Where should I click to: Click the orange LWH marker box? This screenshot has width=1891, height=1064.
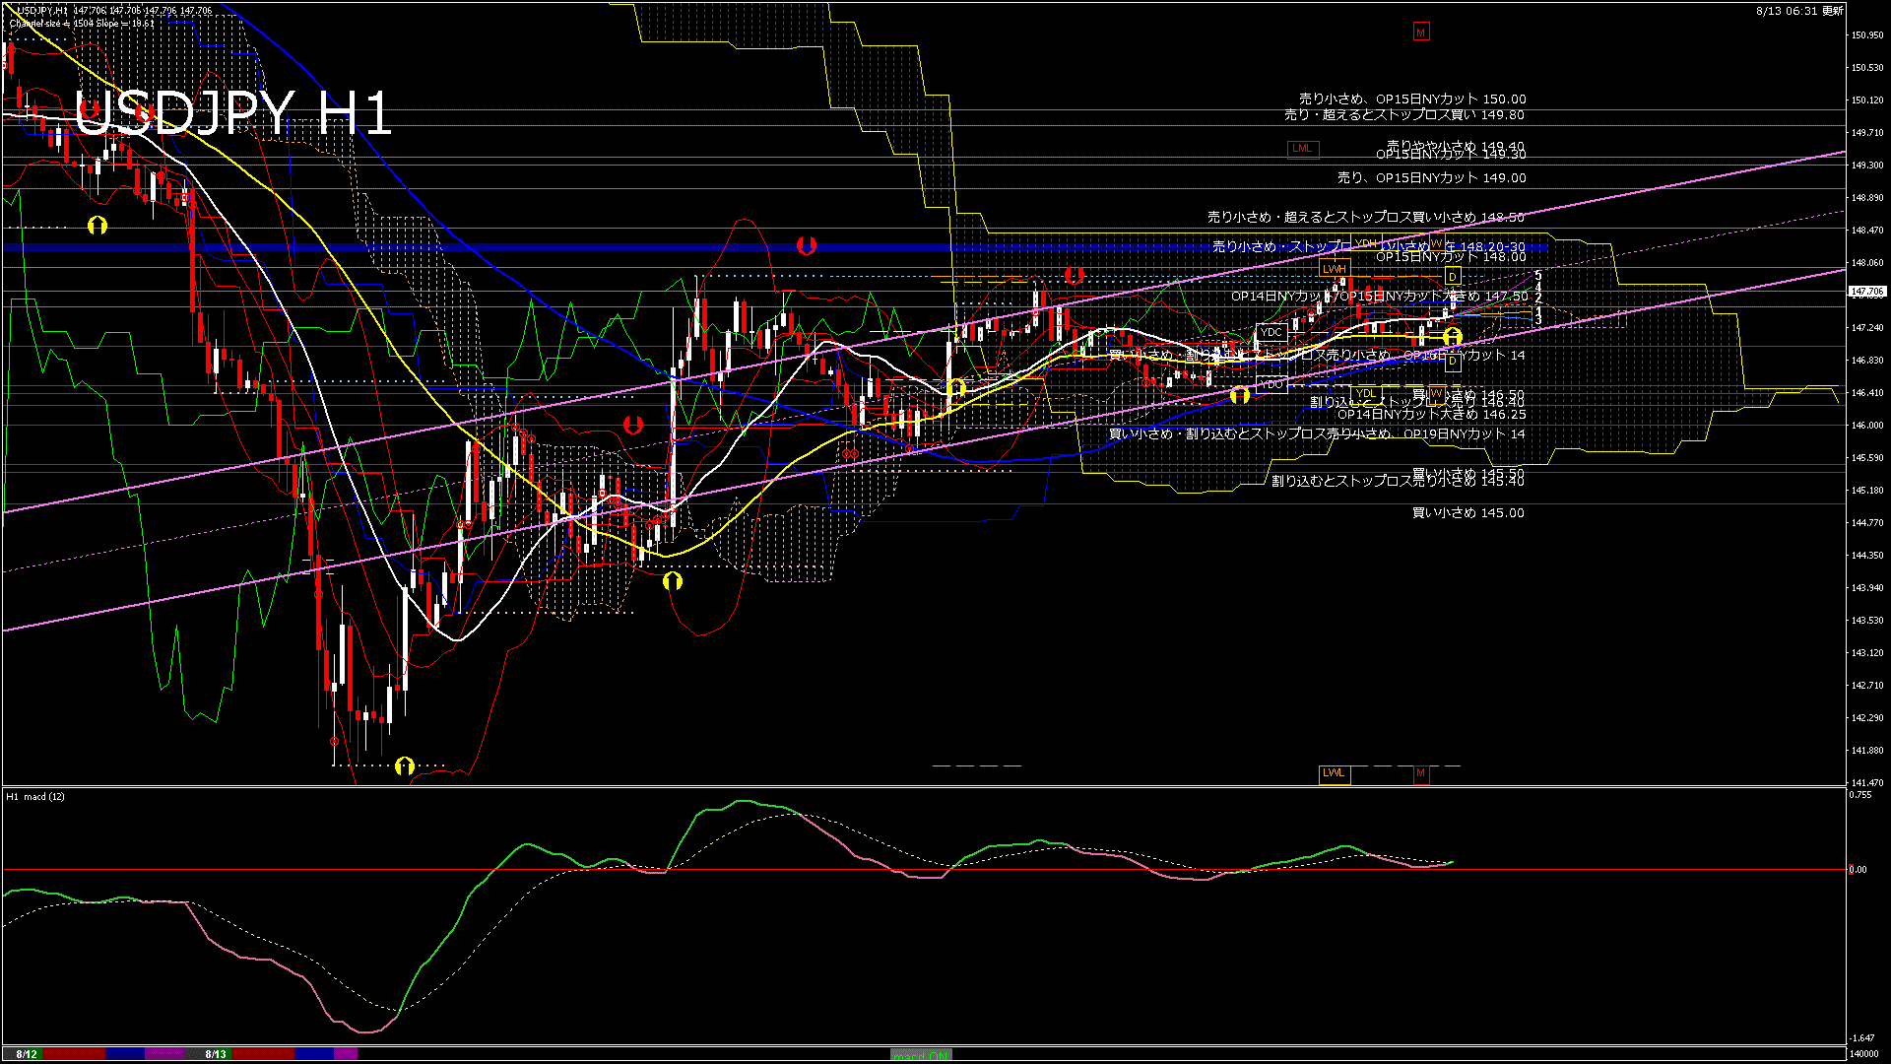pyautogui.click(x=1334, y=269)
